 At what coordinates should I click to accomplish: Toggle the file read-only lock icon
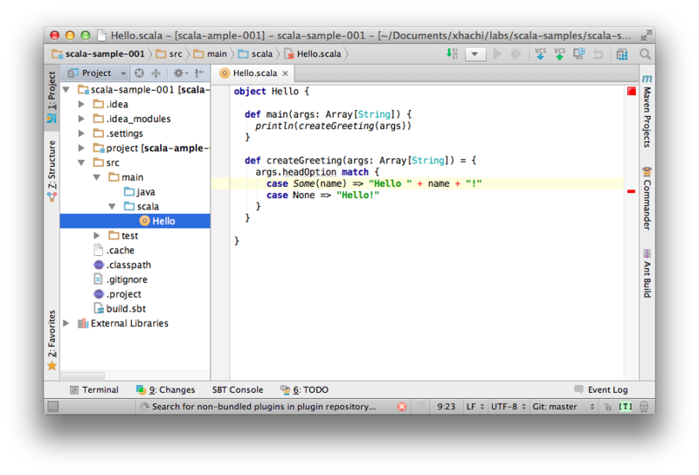607,407
